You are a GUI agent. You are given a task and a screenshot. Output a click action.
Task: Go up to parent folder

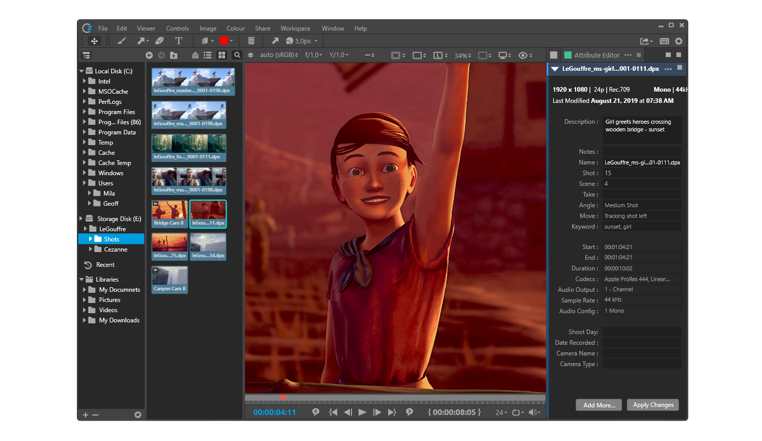point(174,55)
